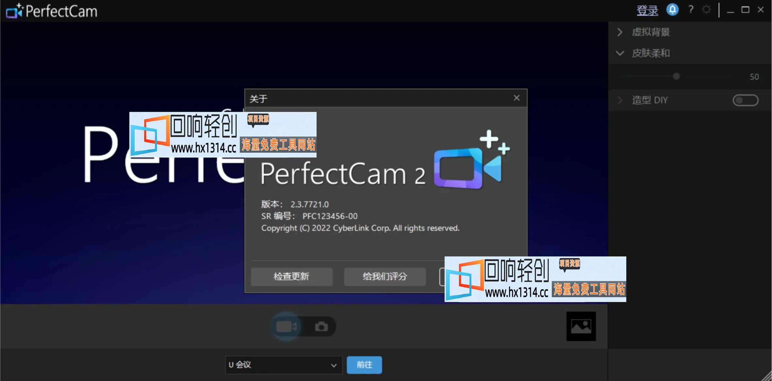Expand the 造型 DIY section
Screen dimensions: 772x381
pyautogui.click(x=620, y=100)
